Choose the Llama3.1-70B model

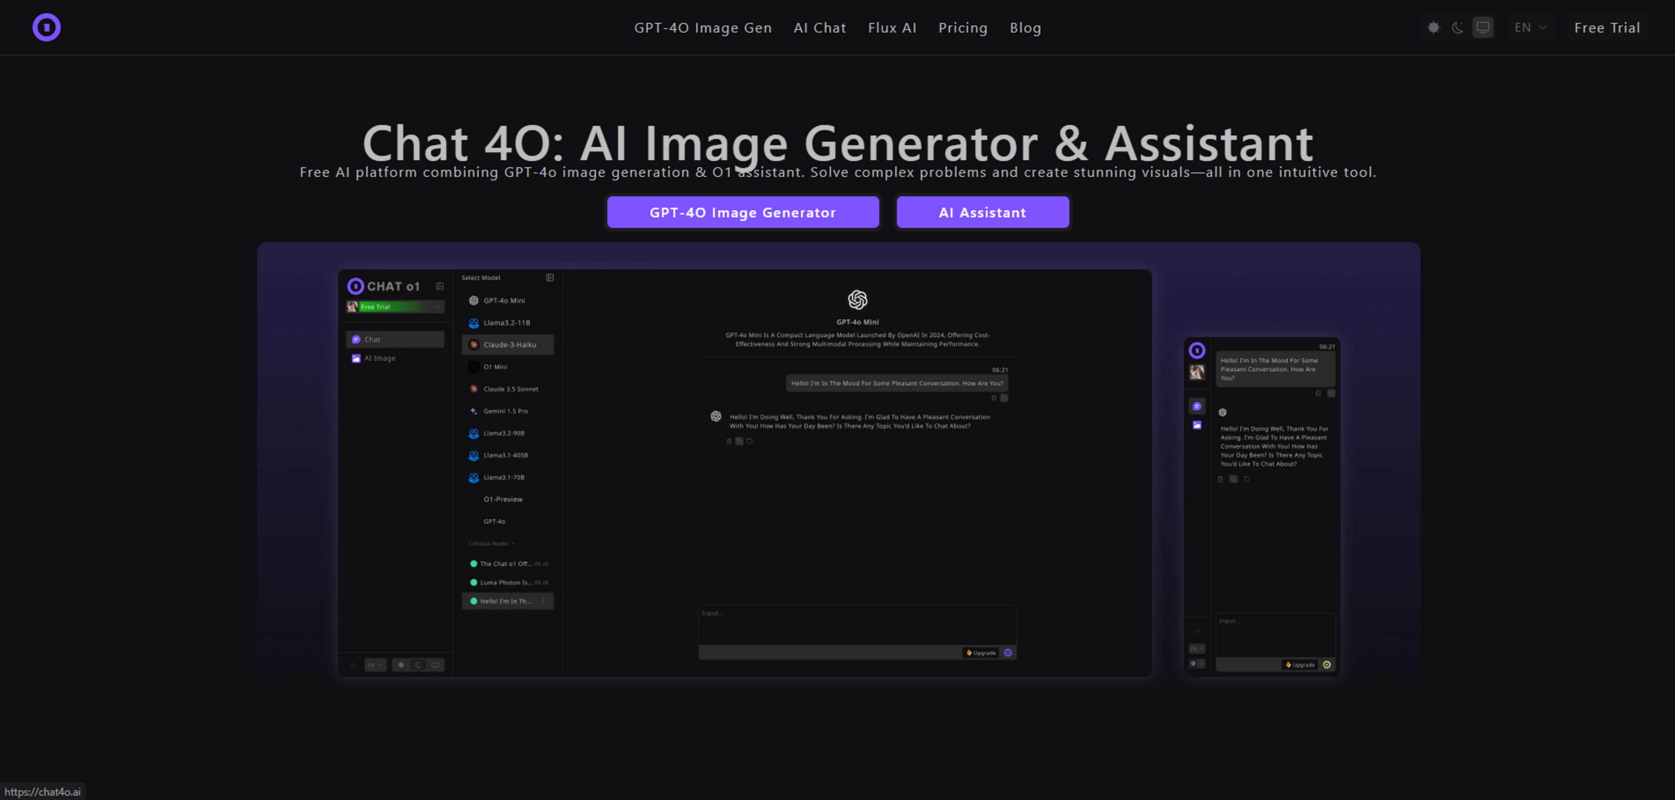pyautogui.click(x=508, y=477)
